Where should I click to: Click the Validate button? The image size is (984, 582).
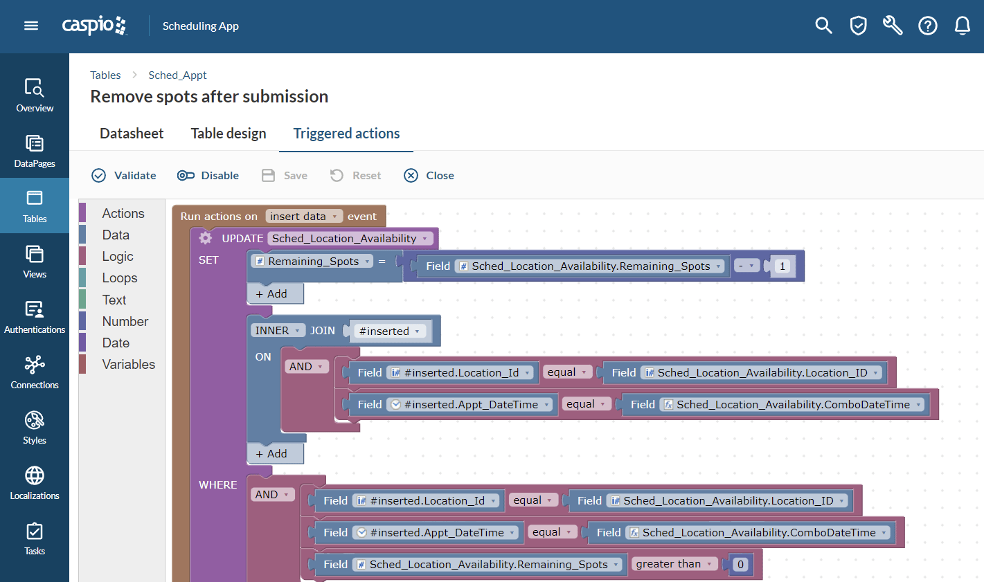pos(123,175)
